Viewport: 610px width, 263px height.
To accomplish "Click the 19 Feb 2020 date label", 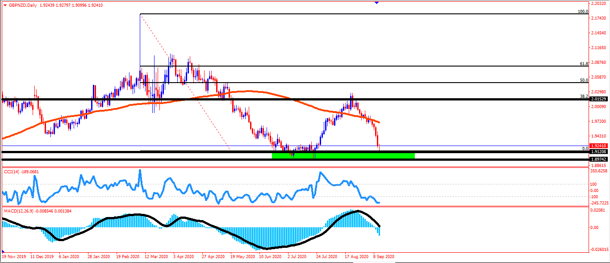I will [127, 257].
